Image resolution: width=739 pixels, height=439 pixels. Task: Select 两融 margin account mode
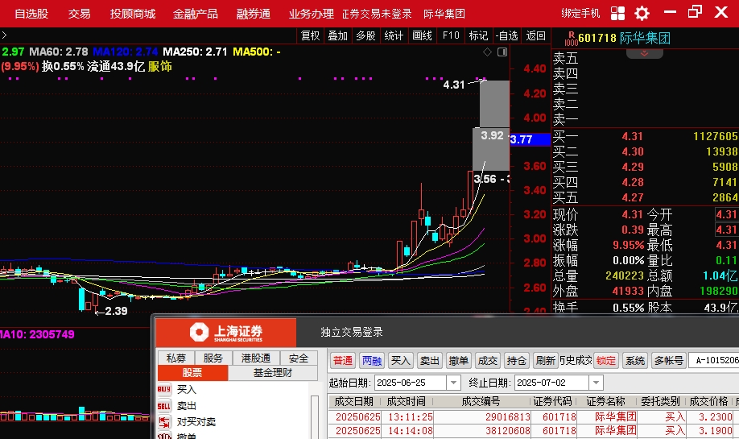click(372, 360)
